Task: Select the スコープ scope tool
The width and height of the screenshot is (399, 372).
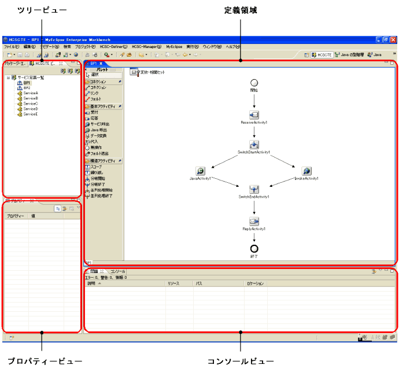Action: pos(93,167)
